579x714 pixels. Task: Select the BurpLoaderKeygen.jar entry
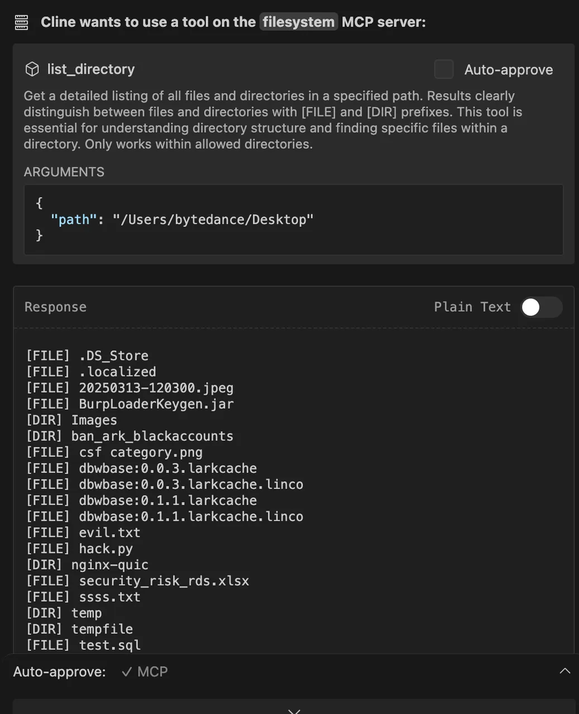coord(156,404)
